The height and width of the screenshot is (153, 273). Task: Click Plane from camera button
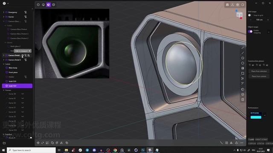coord(259,76)
